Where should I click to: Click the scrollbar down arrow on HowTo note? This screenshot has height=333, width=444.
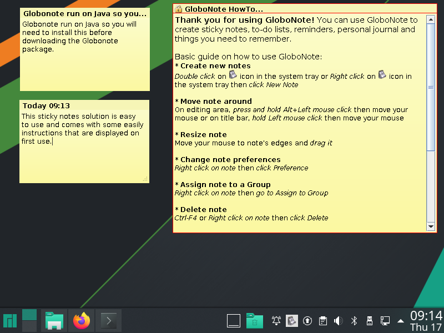click(431, 226)
